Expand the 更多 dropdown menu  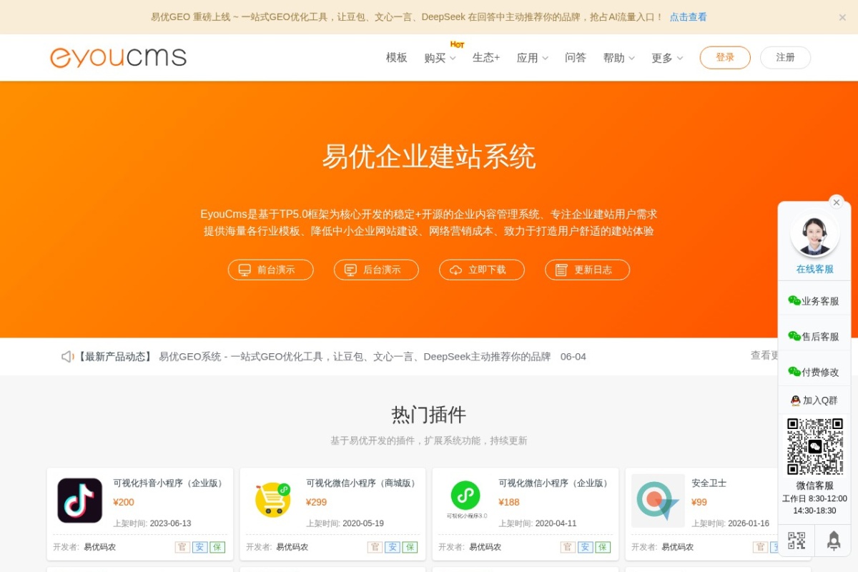point(667,58)
